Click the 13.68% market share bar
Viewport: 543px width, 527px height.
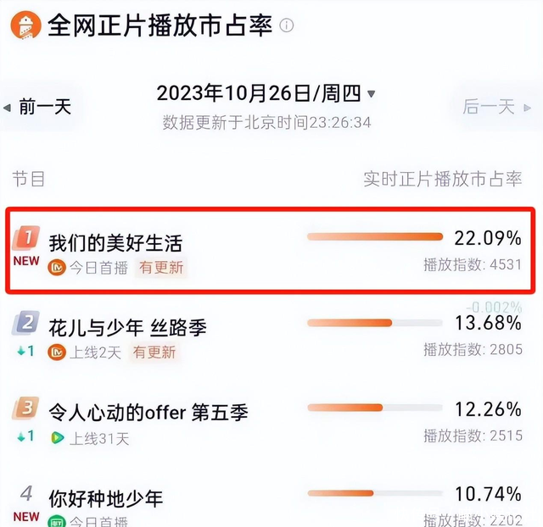click(375, 323)
